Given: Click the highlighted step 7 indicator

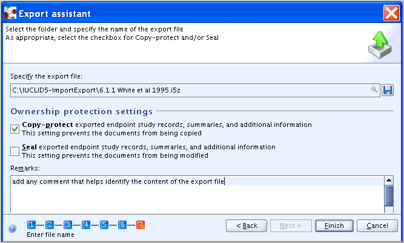Looking at the screenshot, I should (141, 225).
